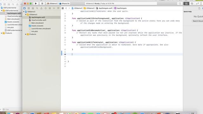
Task: Open Info.plist in iOSdemo3 navigator
Action: click(35, 31)
